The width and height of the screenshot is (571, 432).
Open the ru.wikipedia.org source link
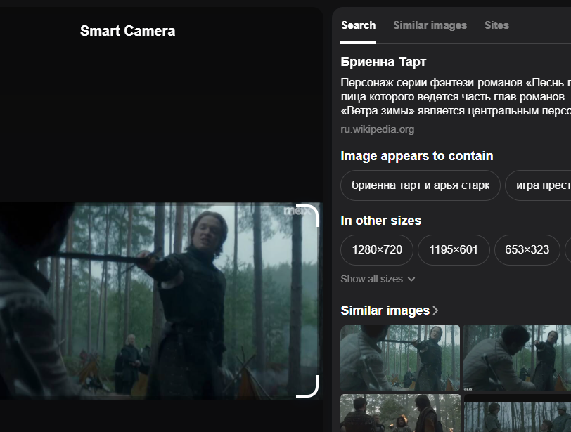377,129
